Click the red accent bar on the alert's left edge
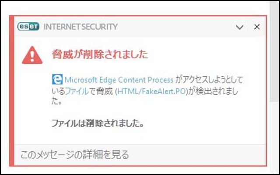Screen dimensions: 280x175 [12, 91]
